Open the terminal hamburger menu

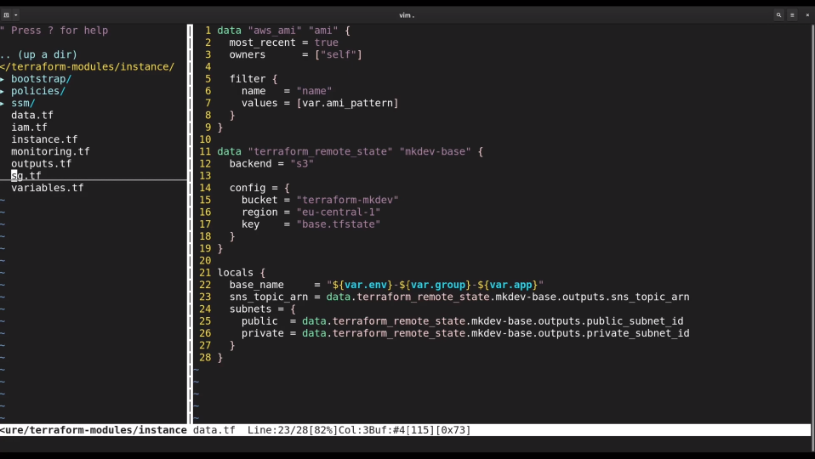(x=792, y=15)
